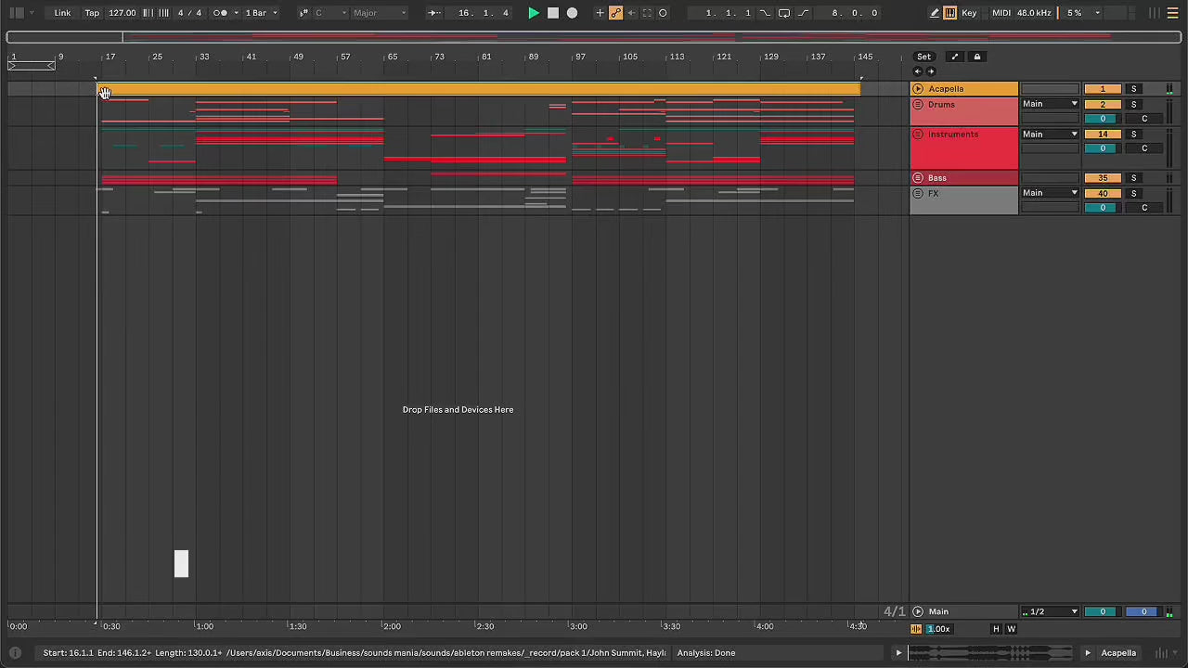Click the 127.00 tempo field
The width and height of the screenshot is (1188, 668).
pyautogui.click(x=122, y=13)
